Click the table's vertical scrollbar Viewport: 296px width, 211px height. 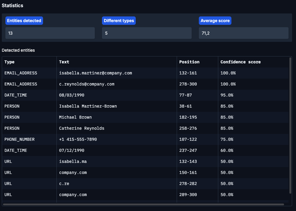[x=290, y=126]
